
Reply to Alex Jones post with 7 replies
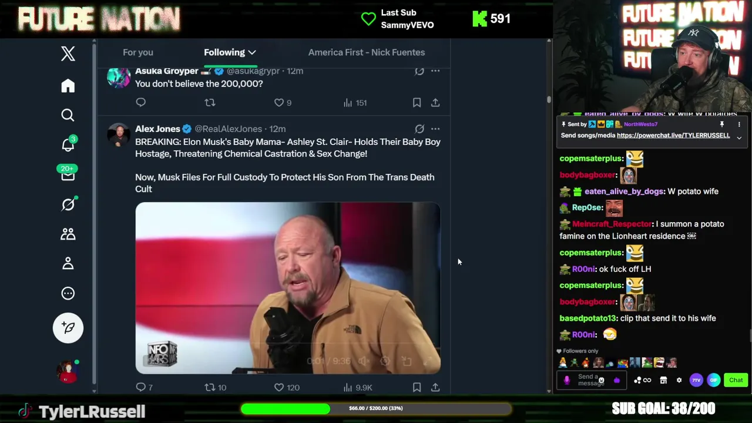145,387
